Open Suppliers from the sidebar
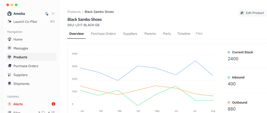 (20, 75)
